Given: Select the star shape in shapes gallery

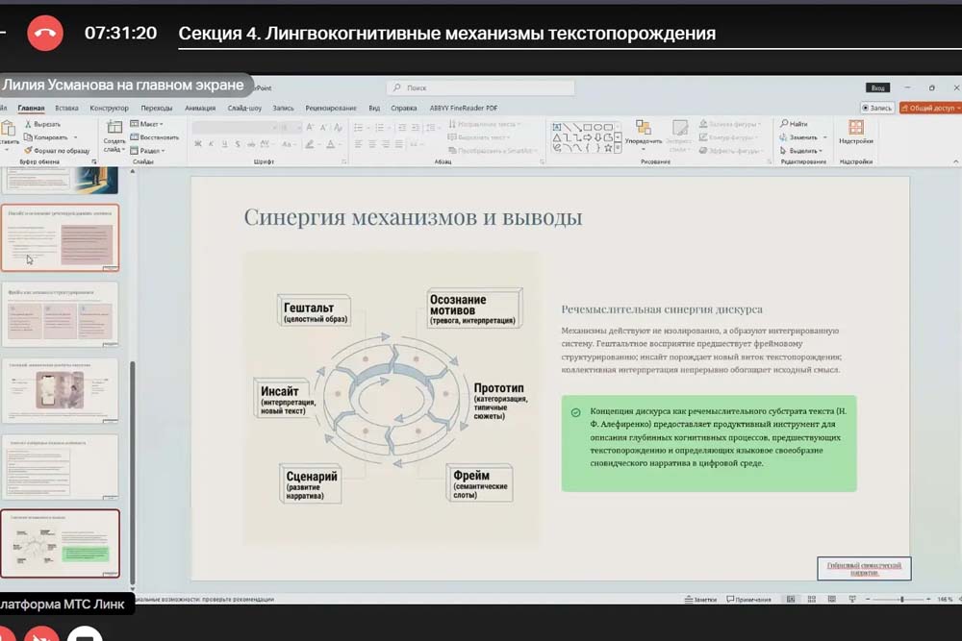Looking at the screenshot, I should (607, 148).
